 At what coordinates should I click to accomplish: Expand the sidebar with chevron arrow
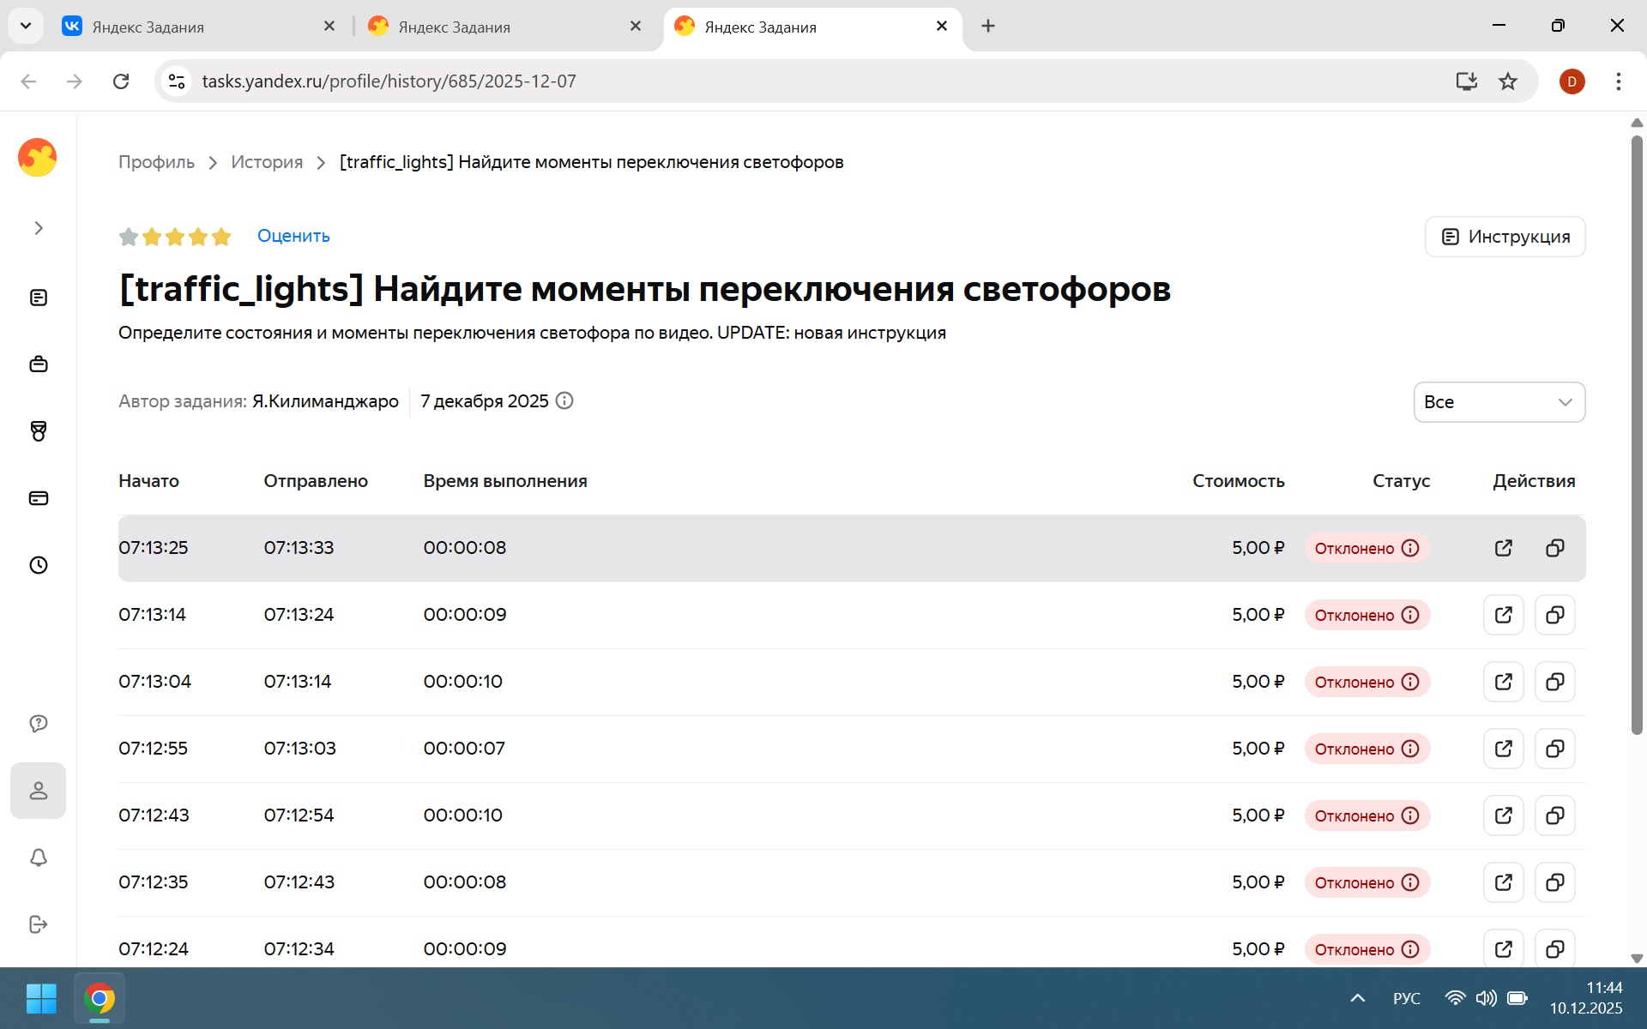39,228
